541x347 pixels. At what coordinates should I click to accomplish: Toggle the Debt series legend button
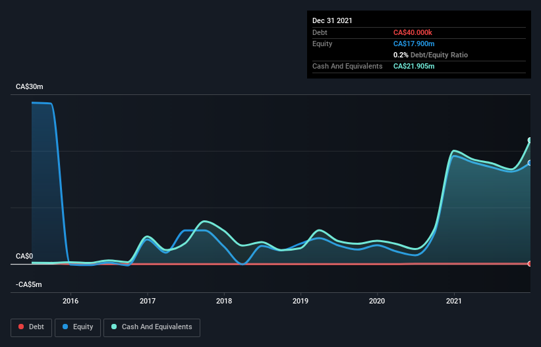pyautogui.click(x=31, y=327)
